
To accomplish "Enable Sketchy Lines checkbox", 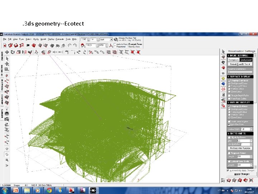I will (229, 137).
